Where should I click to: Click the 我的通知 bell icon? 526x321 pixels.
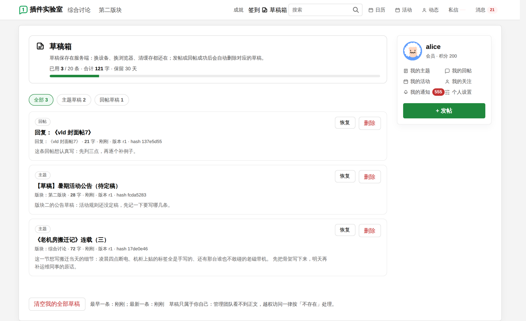(406, 92)
